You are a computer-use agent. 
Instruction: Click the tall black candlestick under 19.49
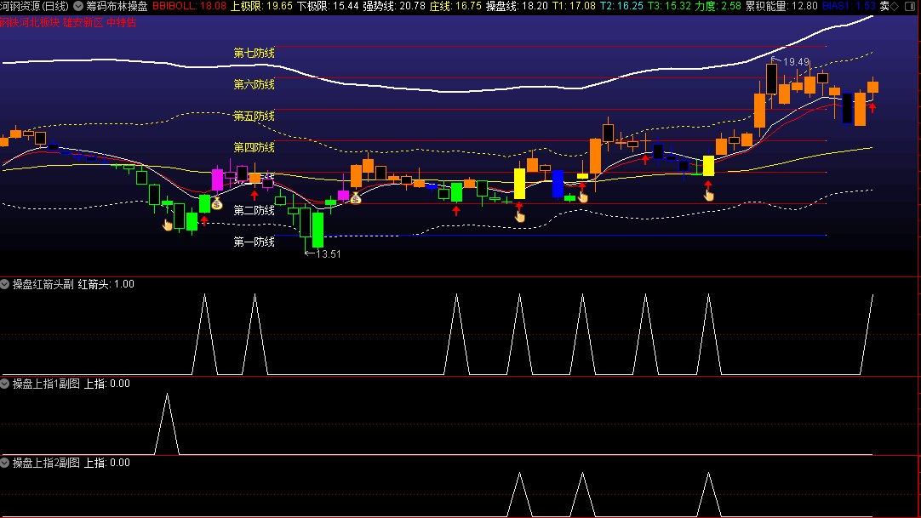click(x=771, y=79)
